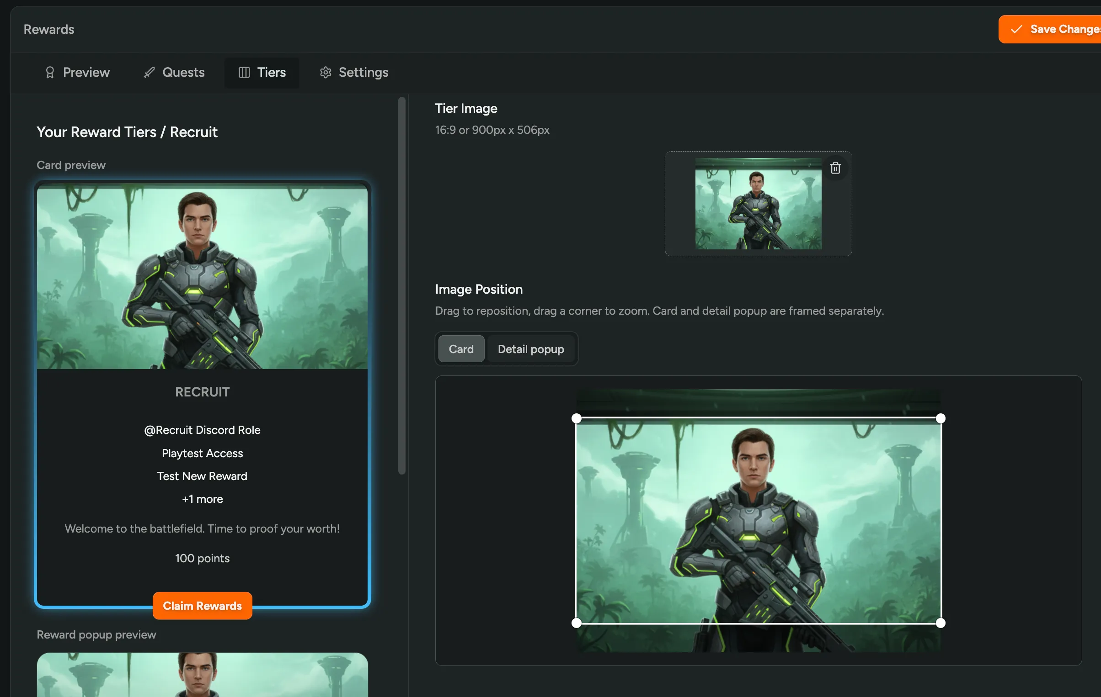1101x697 pixels.
Task: Click the 'Tier Image' heading
Action: pyautogui.click(x=466, y=108)
